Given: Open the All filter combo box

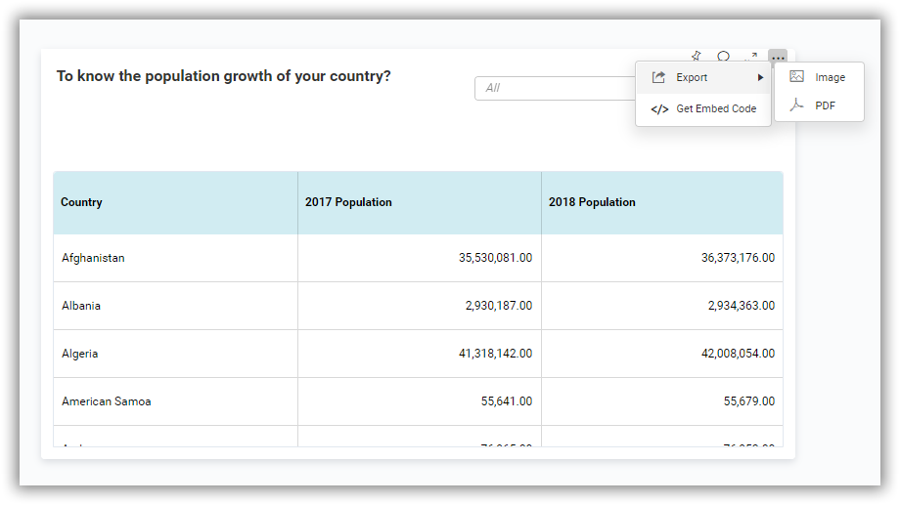Looking at the screenshot, I should point(555,88).
